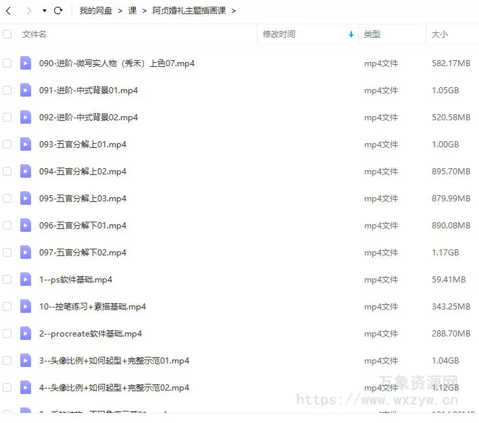
Task: Sort by the 大小 column header
Action: pos(440,34)
